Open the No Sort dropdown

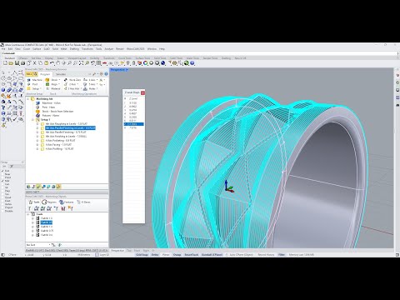[38, 245]
